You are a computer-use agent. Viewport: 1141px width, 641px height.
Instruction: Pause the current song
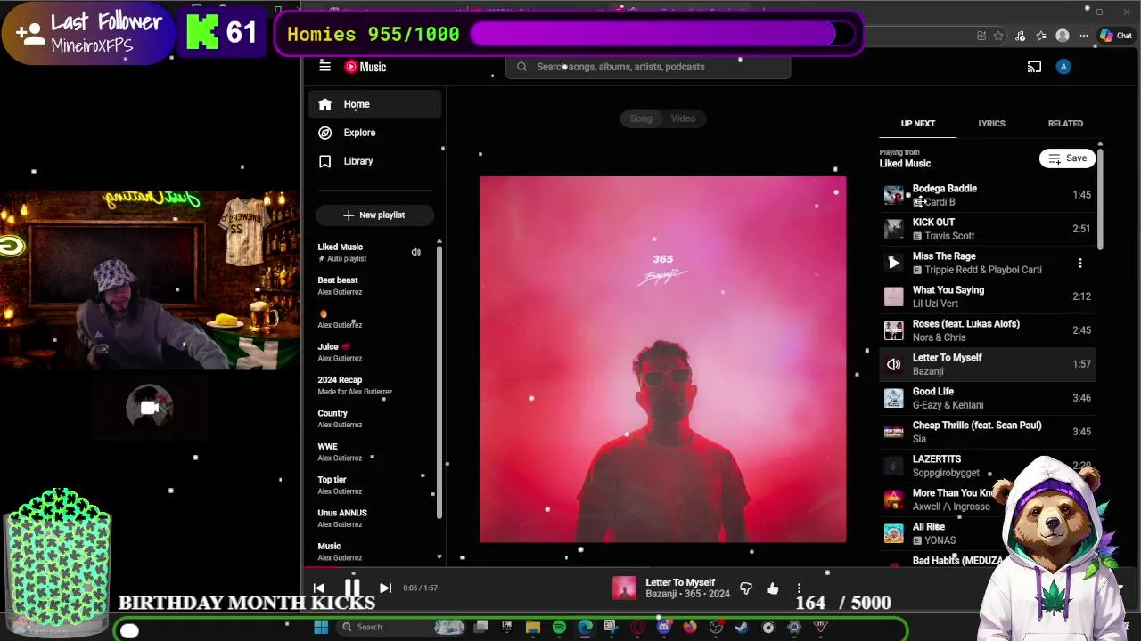coord(352,588)
